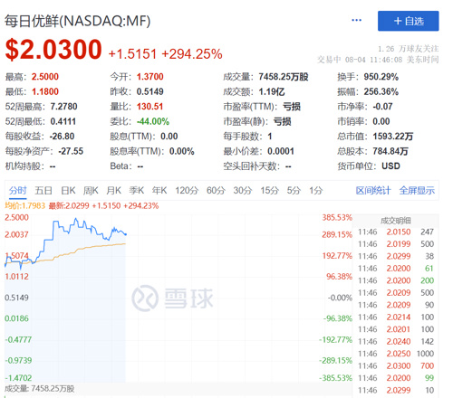453x398 pixels.
Task: Click the total shares value 784.84万
Action: coord(390,151)
